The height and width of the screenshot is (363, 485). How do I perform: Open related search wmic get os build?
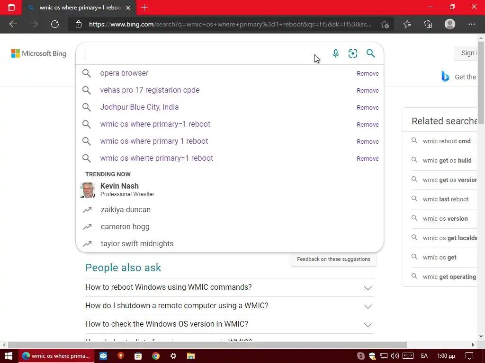tap(447, 161)
